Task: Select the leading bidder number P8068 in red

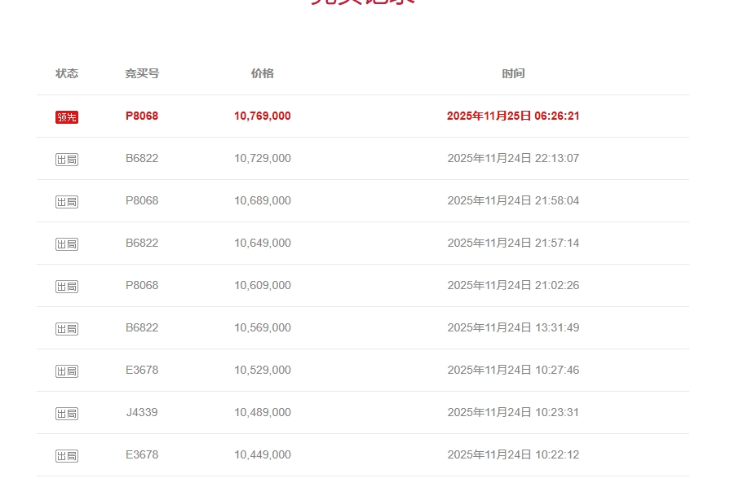Action: click(x=142, y=116)
